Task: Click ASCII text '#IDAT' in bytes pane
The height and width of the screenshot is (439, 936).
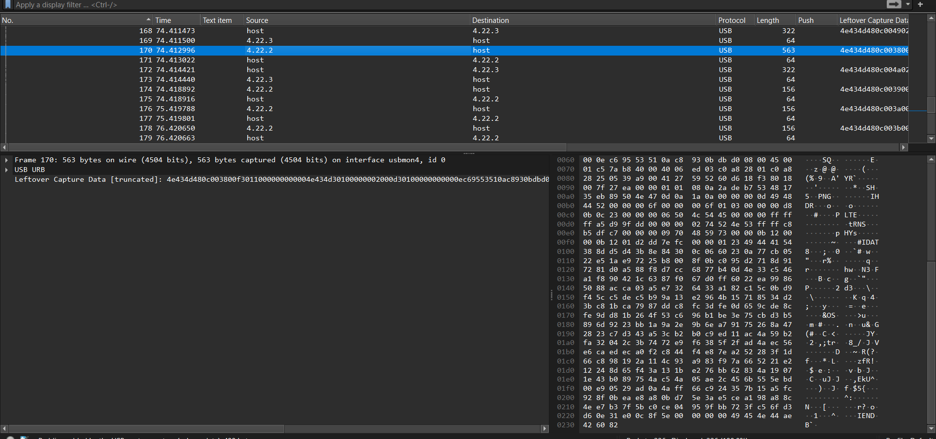Action: pyautogui.click(x=868, y=242)
